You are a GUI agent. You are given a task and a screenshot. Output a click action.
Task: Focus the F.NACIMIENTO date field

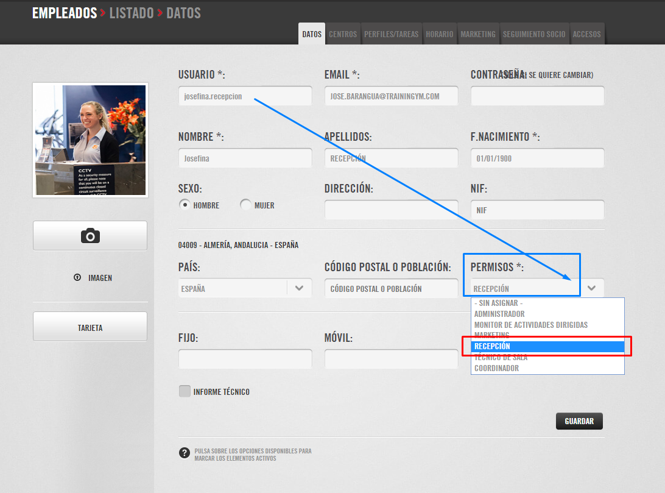(x=537, y=158)
